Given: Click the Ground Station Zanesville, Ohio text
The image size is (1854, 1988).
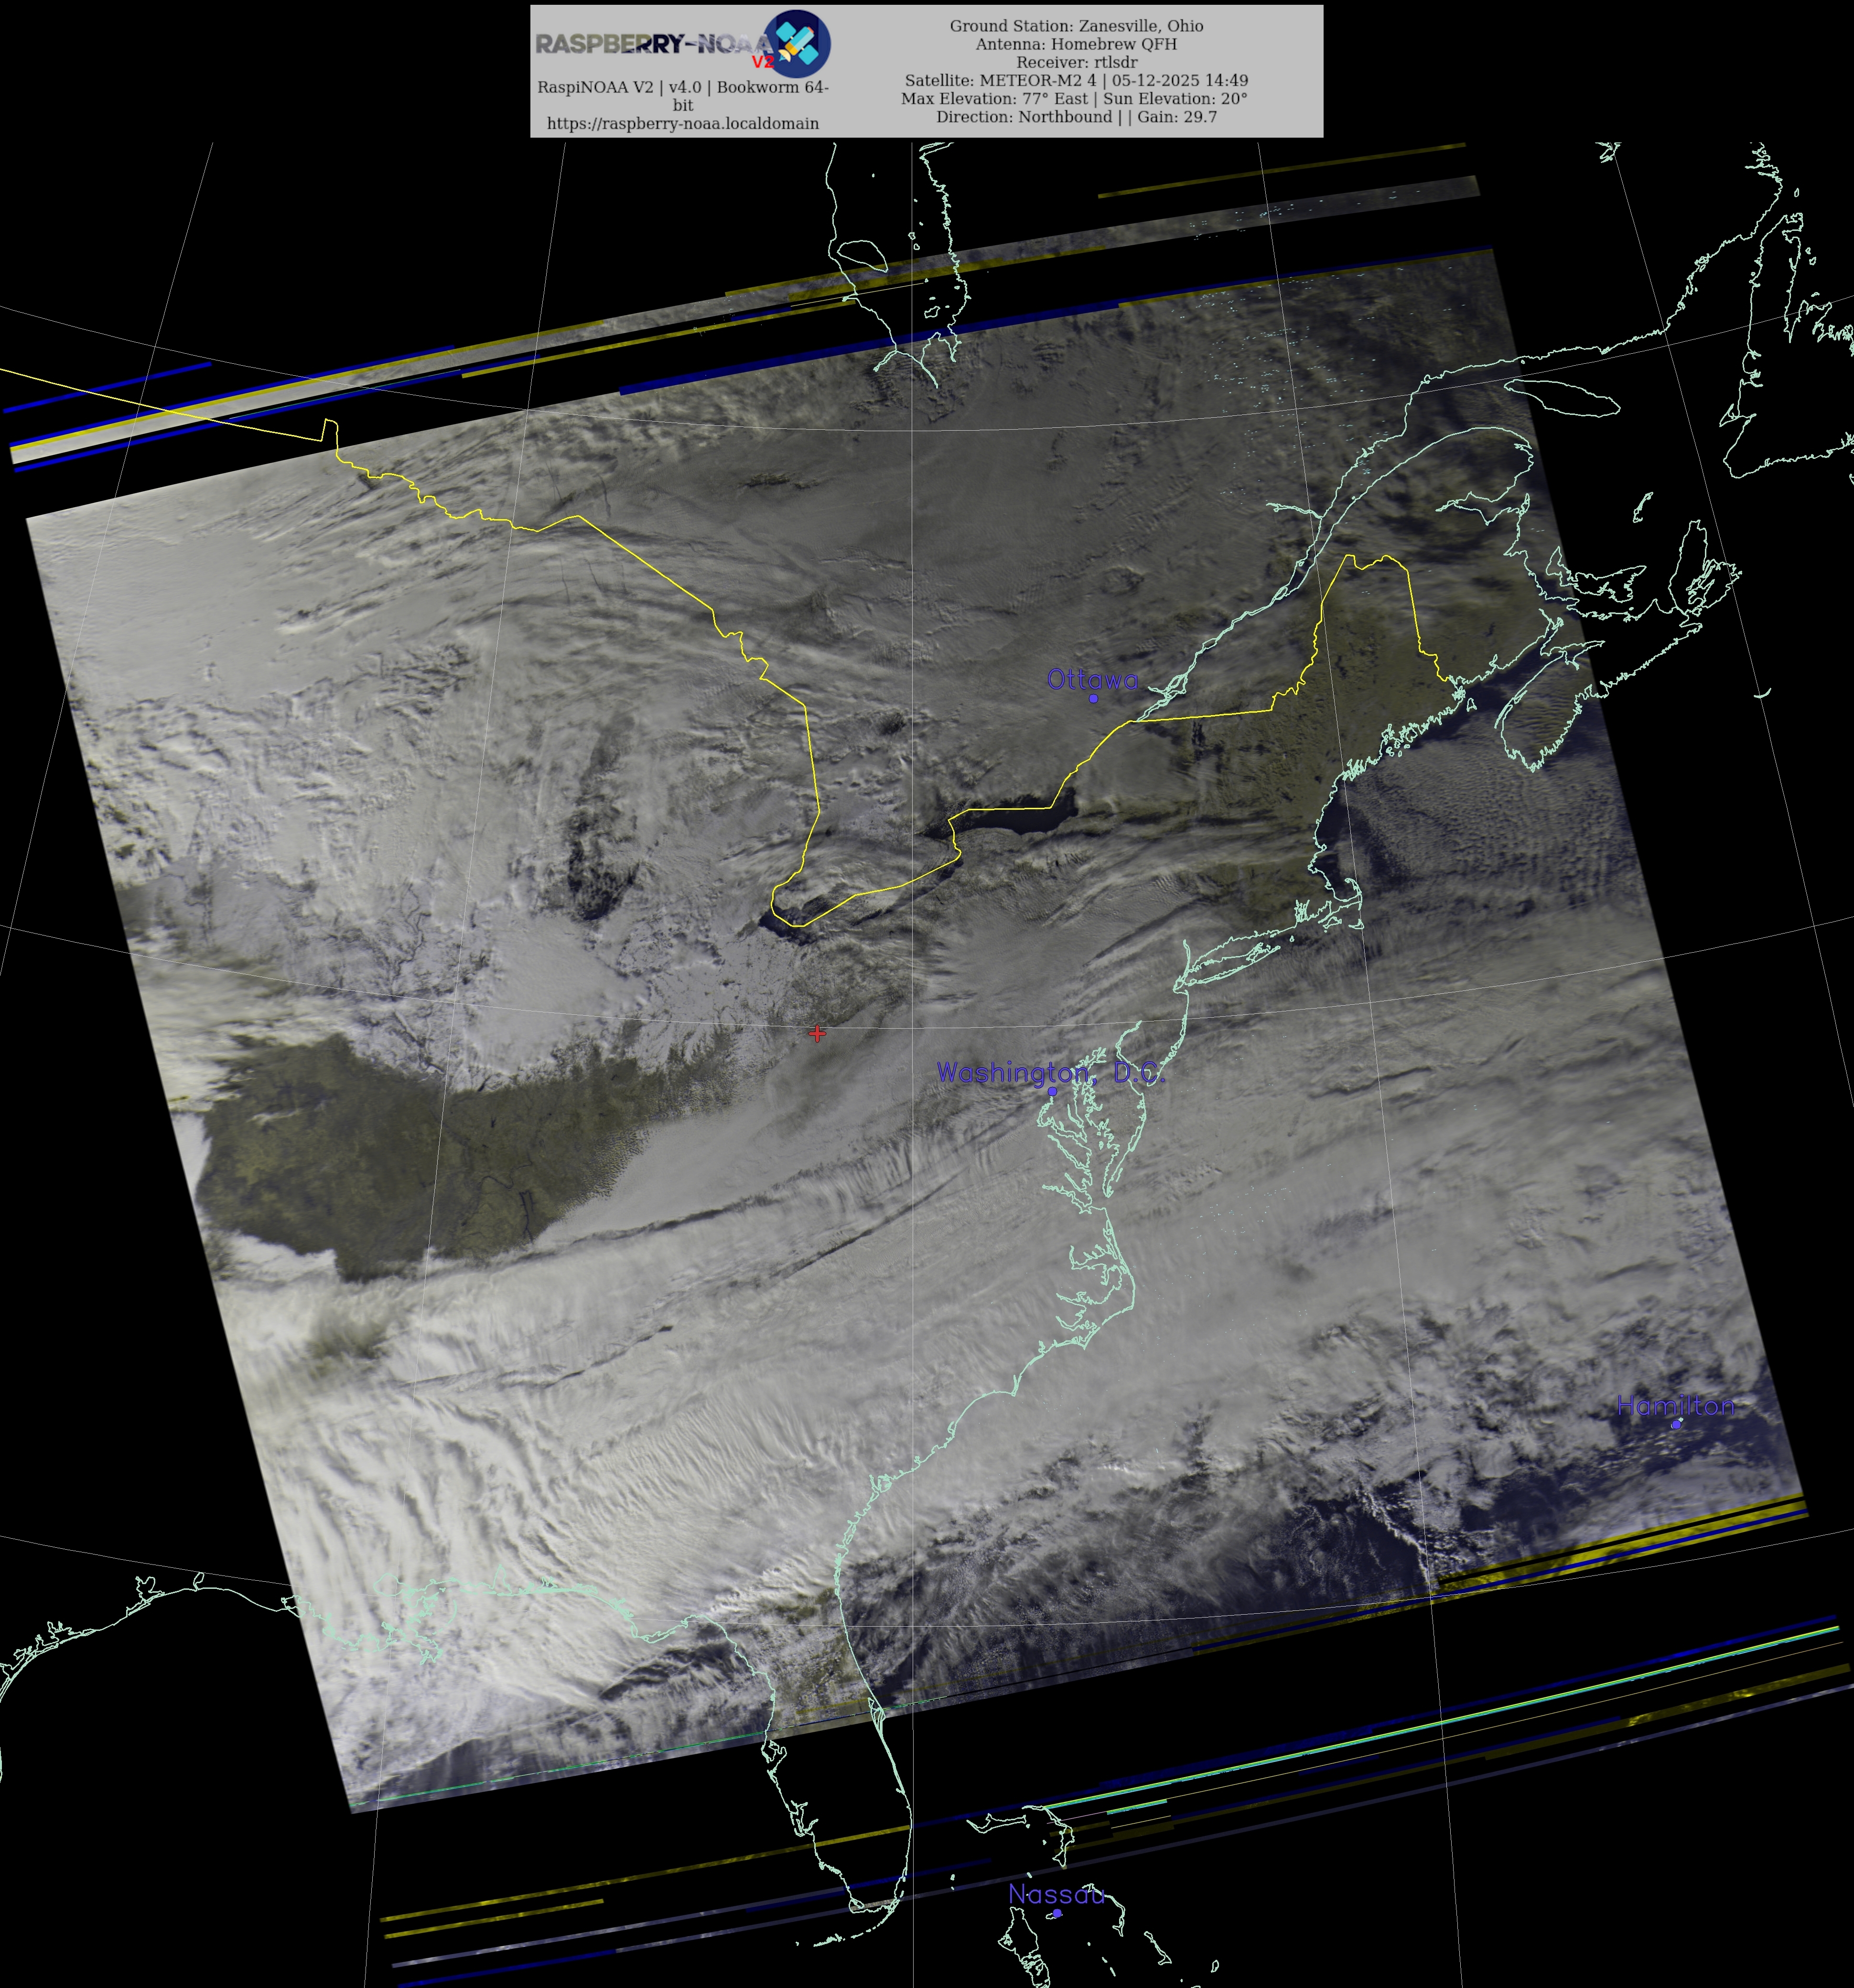Looking at the screenshot, I should pos(1076,26).
